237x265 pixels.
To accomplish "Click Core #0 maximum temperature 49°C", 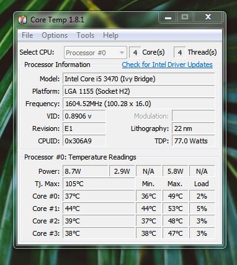I will (x=176, y=196).
